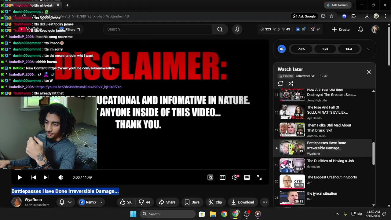The height and width of the screenshot is (220, 391).
Task: Mute the video player volume
Action: (x=61, y=178)
